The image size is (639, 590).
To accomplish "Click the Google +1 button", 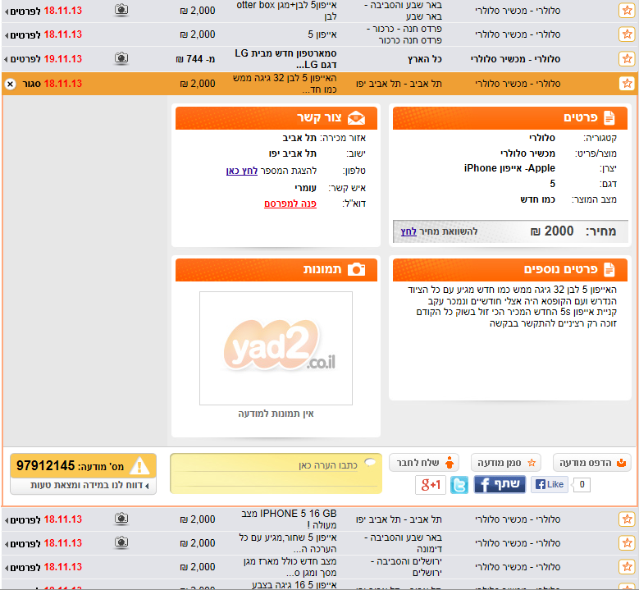I will 431,485.
